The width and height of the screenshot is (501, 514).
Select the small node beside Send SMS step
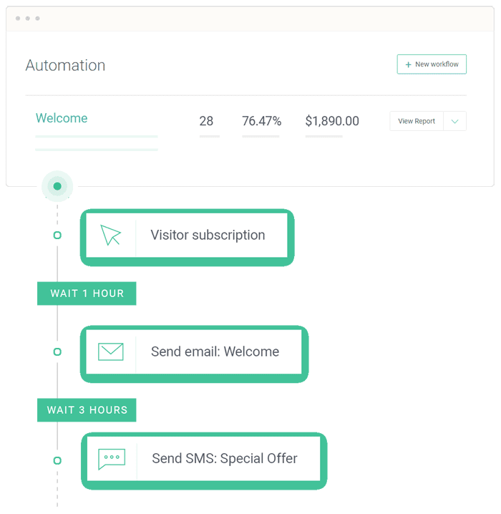click(x=57, y=460)
